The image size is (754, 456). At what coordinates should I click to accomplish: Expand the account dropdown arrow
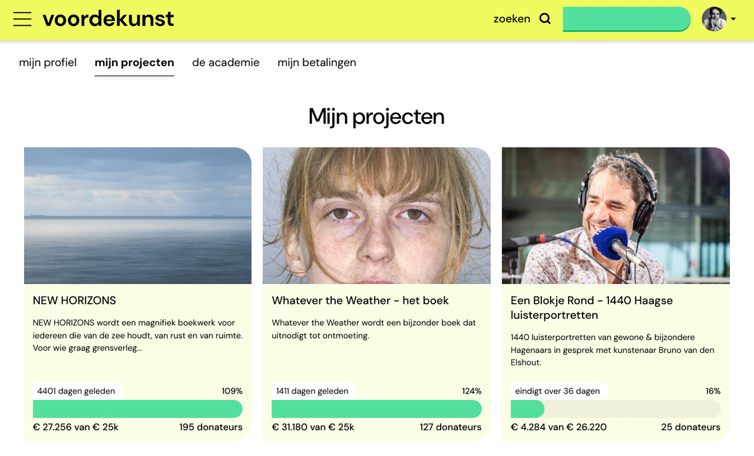733,19
